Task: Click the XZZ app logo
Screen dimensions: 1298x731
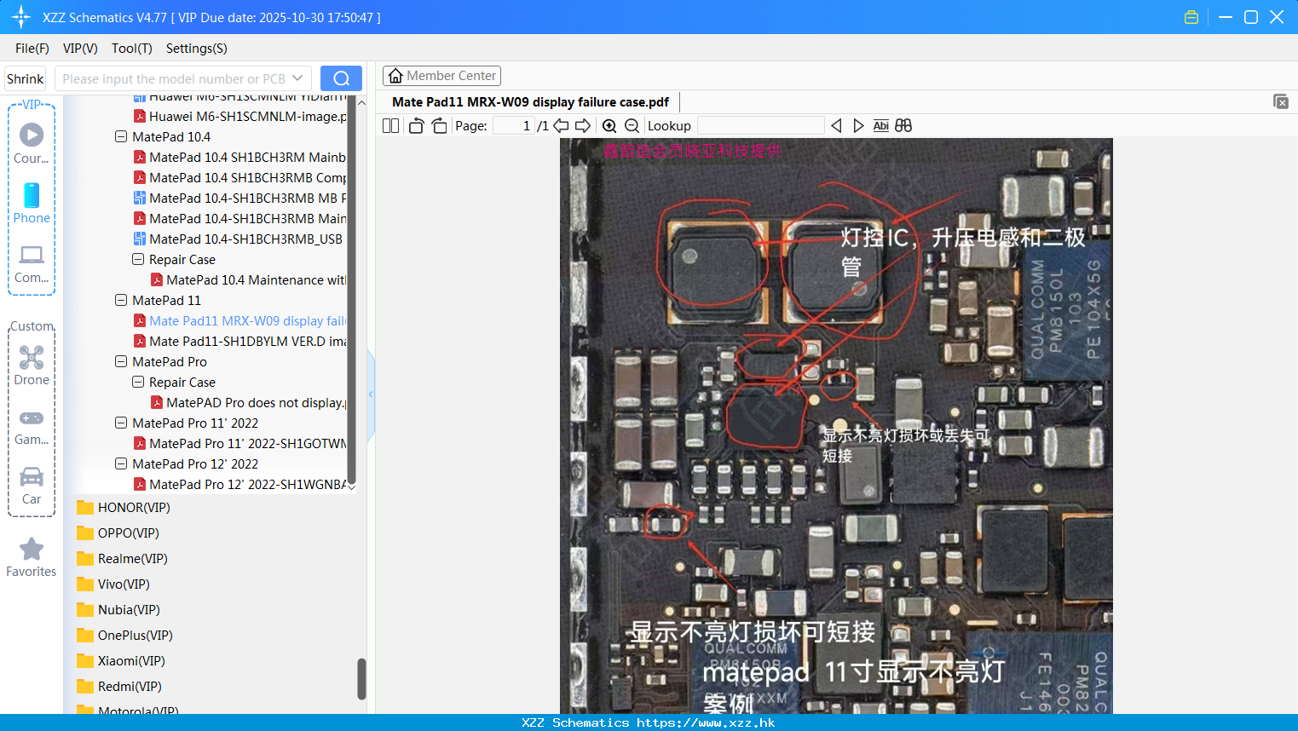Action: [21, 17]
